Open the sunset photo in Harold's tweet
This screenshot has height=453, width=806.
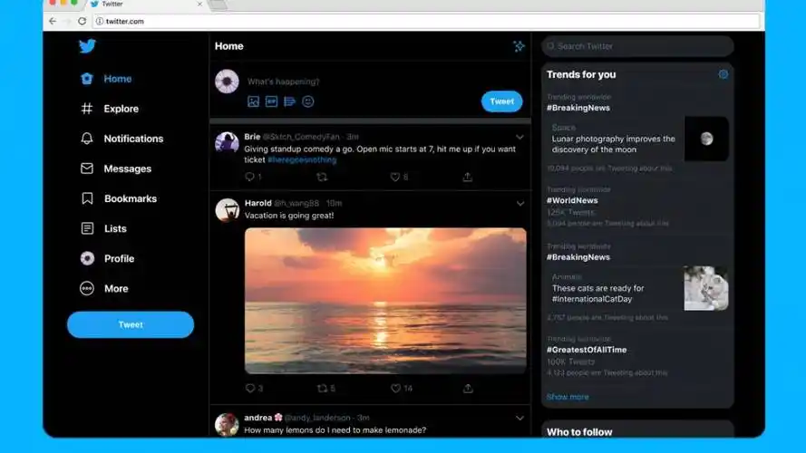tap(385, 300)
